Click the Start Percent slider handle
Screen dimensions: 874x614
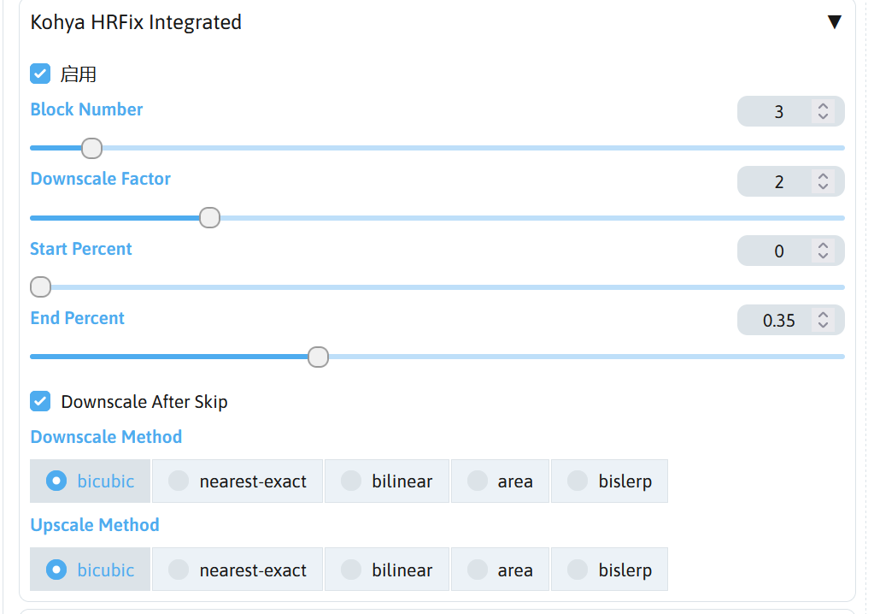(x=40, y=287)
